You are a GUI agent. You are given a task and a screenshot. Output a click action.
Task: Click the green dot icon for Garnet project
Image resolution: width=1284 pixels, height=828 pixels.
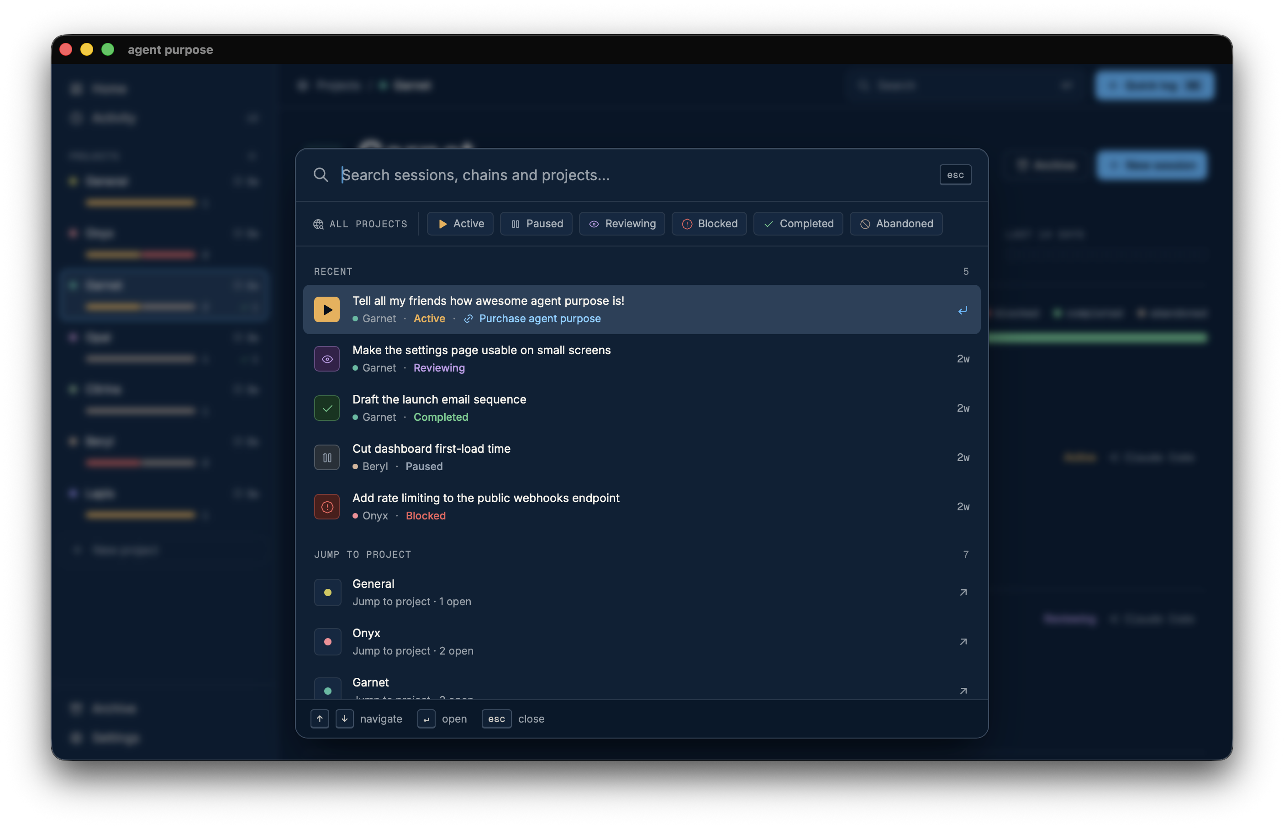327,689
